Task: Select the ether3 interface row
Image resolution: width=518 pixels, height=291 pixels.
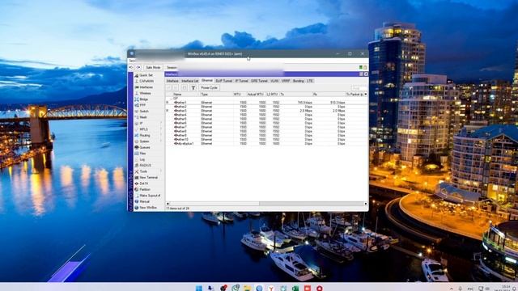Action: pyautogui.click(x=266, y=111)
